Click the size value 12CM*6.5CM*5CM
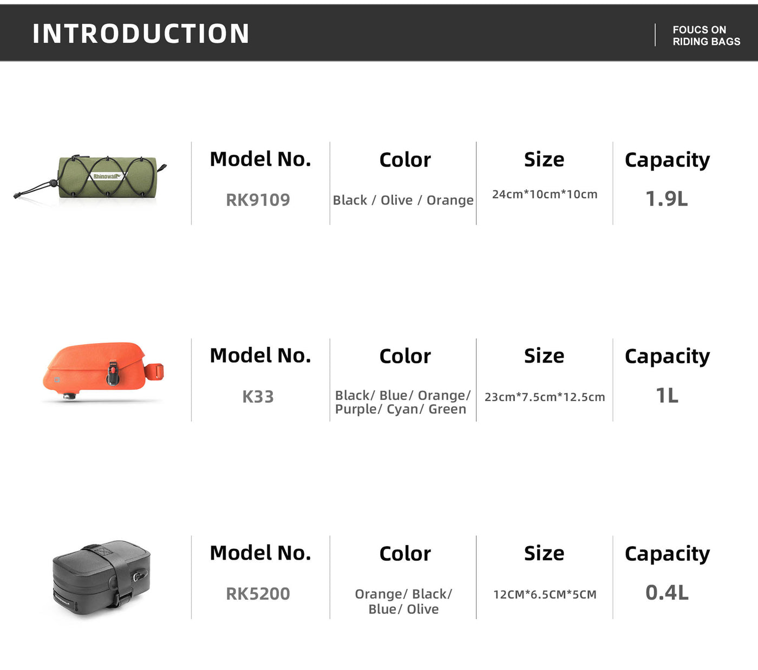The height and width of the screenshot is (670, 758). 545,594
